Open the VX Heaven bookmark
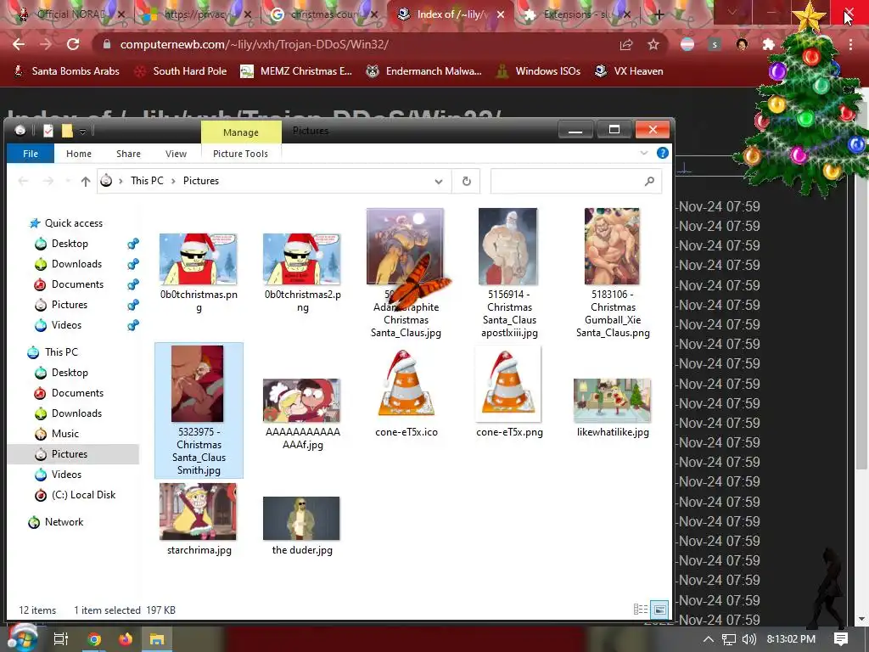869x652 pixels. pos(629,71)
